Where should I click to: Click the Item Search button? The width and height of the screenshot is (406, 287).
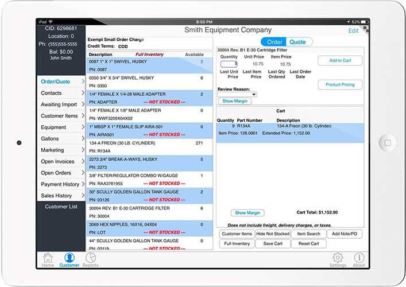point(308,234)
